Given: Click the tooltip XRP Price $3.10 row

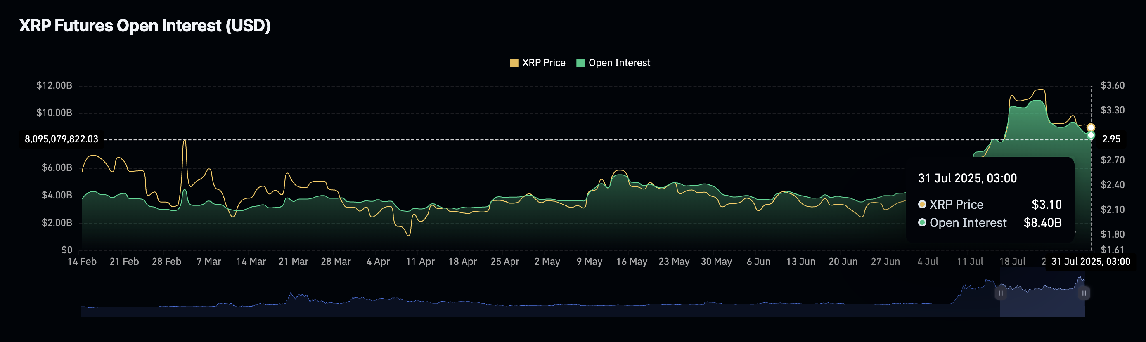Looking at the screenshot, I should (x=990, y=205).
